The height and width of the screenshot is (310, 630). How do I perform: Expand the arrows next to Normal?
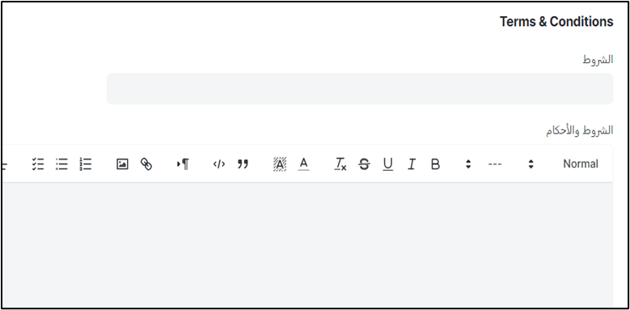click(x=531, y=164)
